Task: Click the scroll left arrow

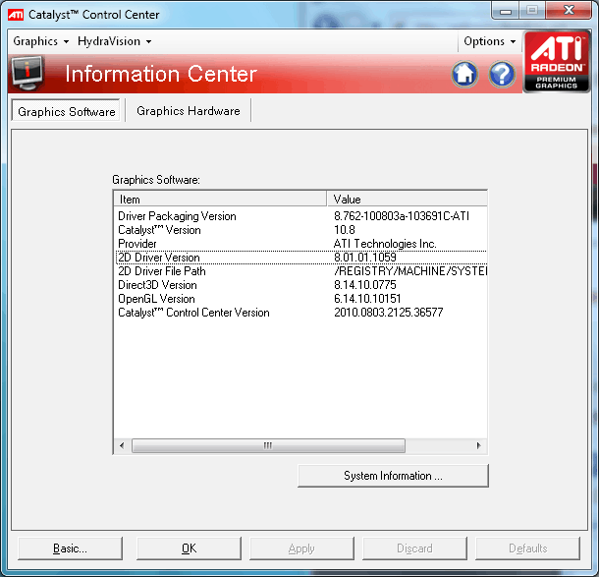Action: click(122, 445)
